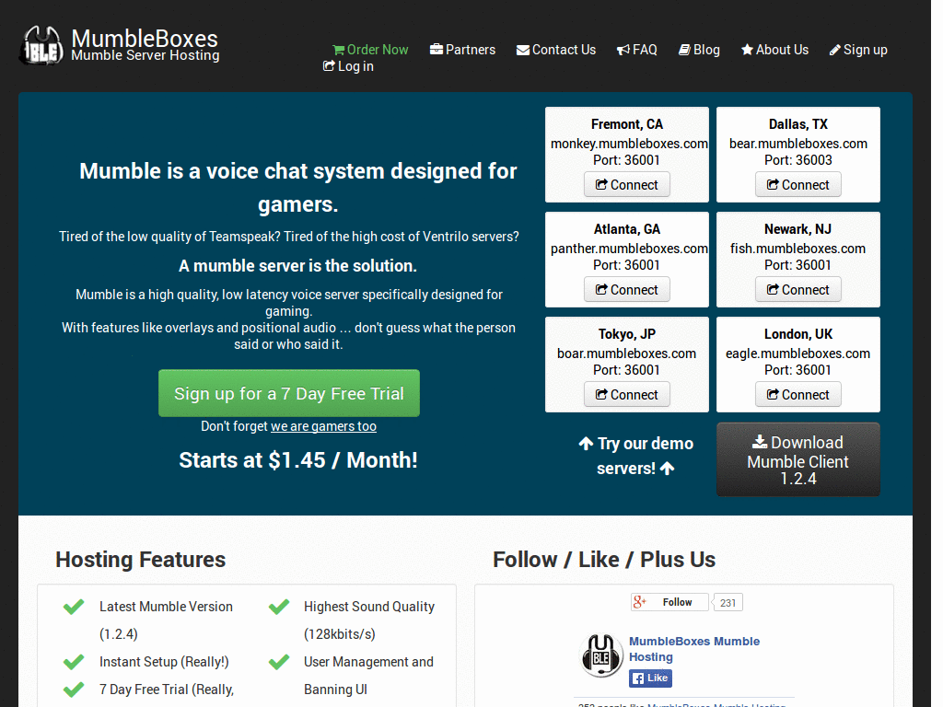Open the FAQ page

coord(637,50)
